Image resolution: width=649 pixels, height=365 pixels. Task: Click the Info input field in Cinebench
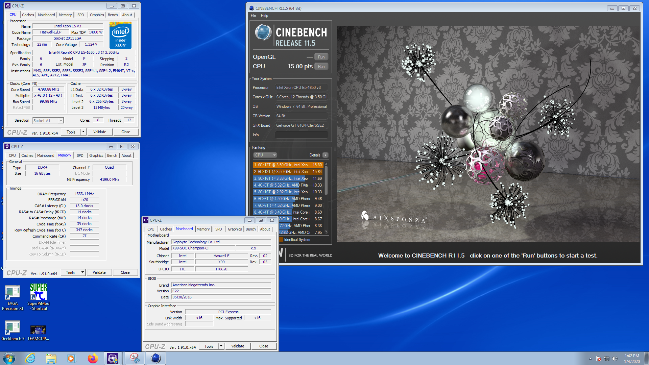301,135
